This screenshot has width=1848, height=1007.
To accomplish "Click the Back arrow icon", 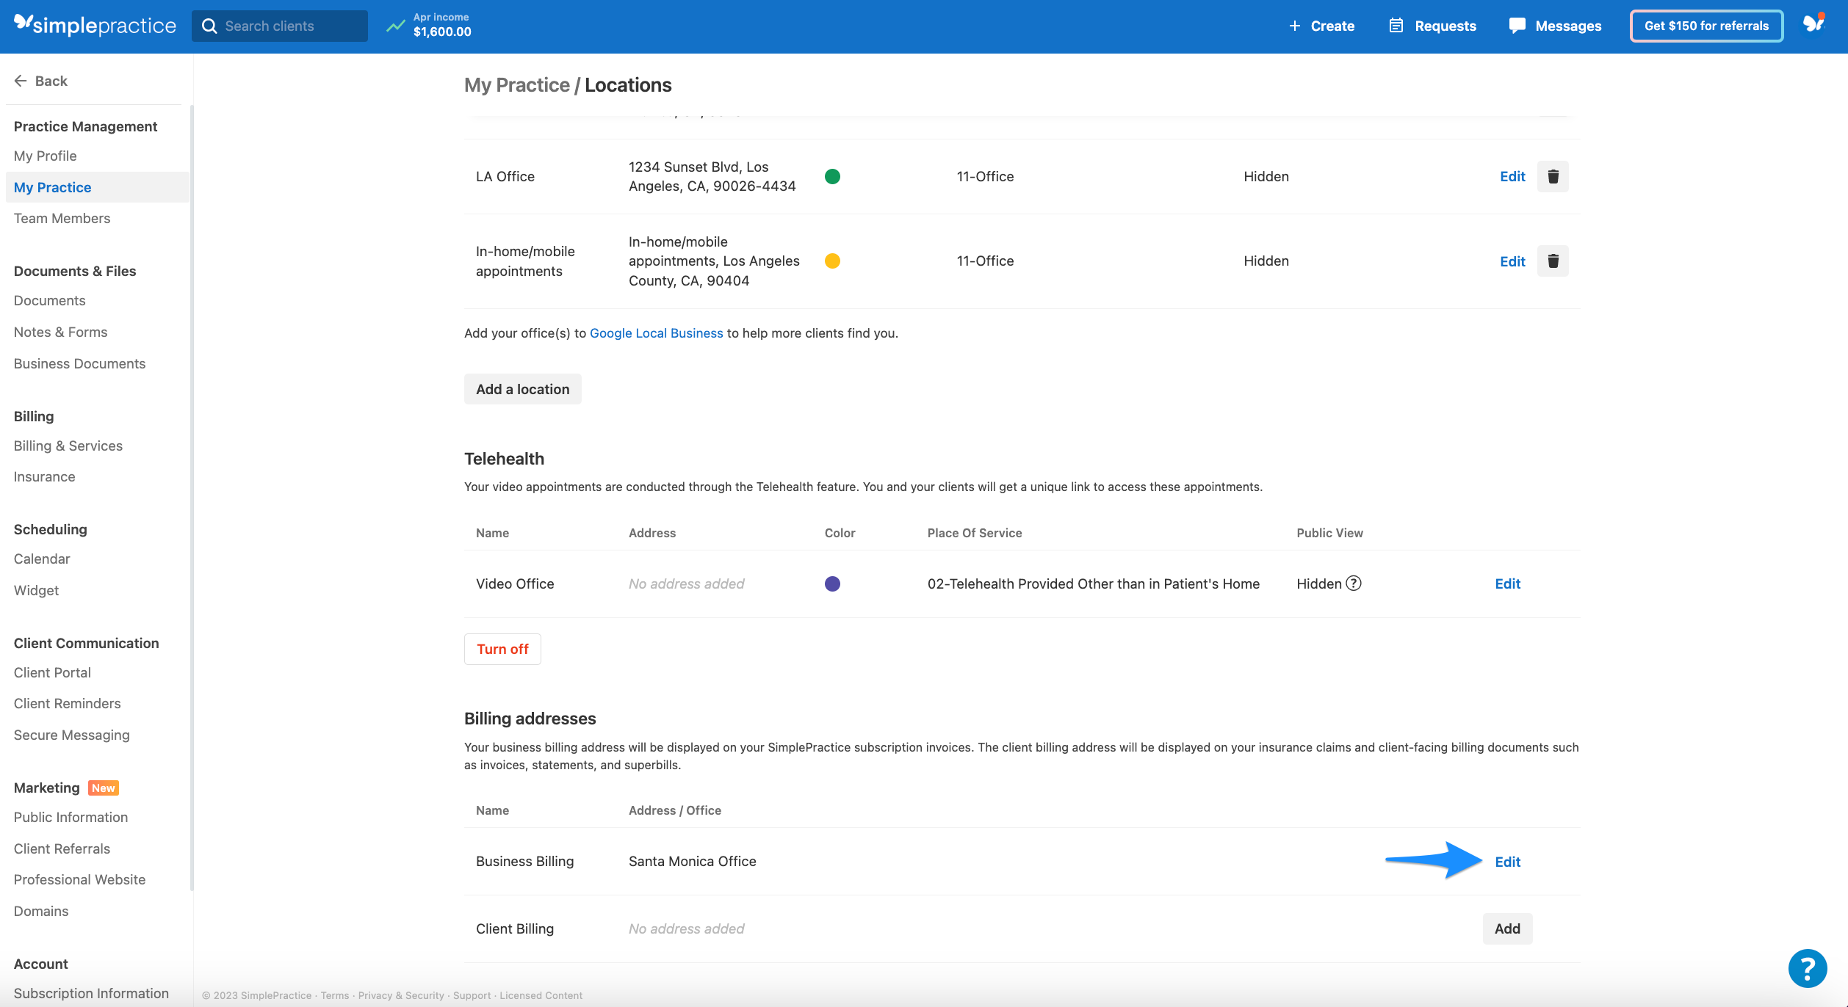I will 21,81.
